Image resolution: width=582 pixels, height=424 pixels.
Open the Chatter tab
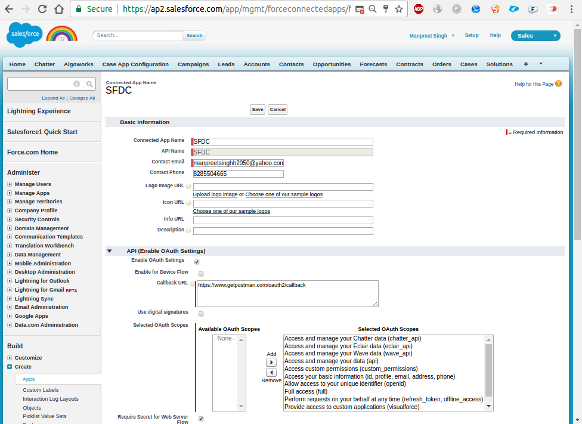(45, 64)
